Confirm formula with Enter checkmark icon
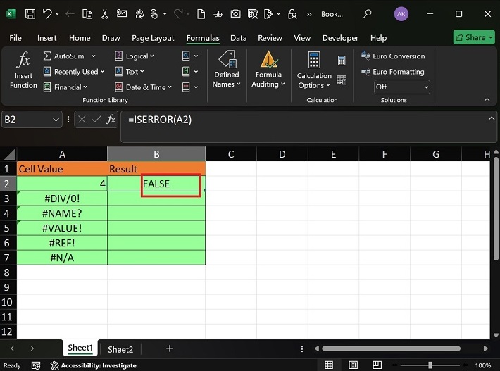The image size is (500, 371). click(x=96, y=120)
